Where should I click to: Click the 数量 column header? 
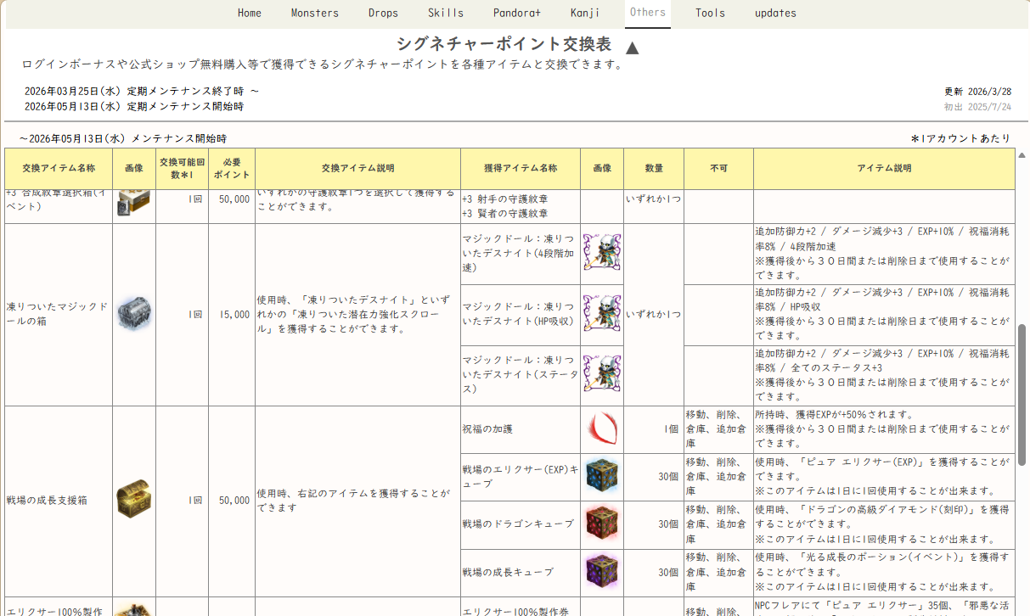point(654,168)
